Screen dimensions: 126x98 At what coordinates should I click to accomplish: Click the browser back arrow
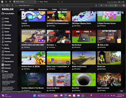(x=3, y=5)
